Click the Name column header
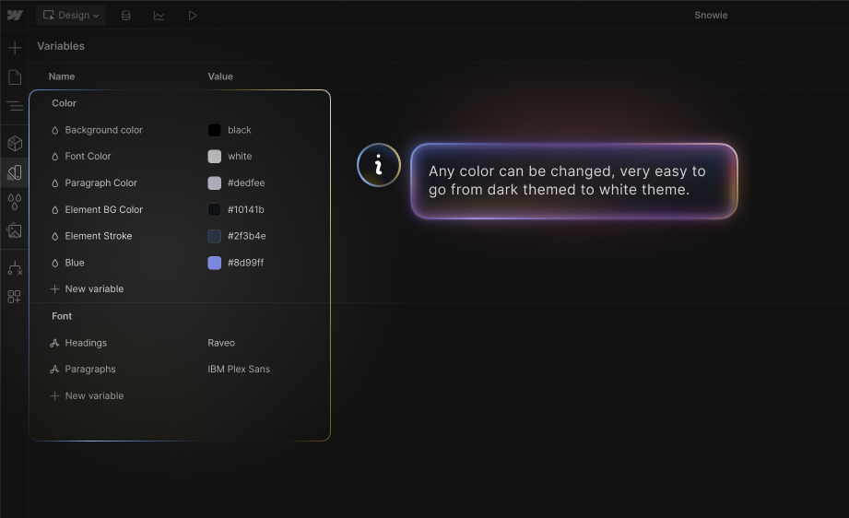849x518 pixels. pyautogui.click(x=62, y=77)
